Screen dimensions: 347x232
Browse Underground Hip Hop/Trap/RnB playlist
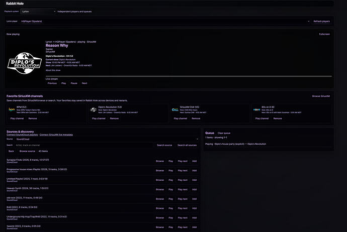pos(160,218)
